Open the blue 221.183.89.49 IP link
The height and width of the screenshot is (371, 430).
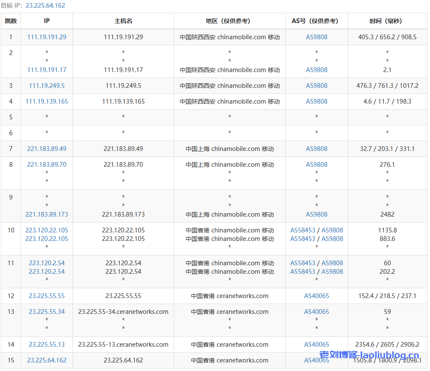coord(47,149)
